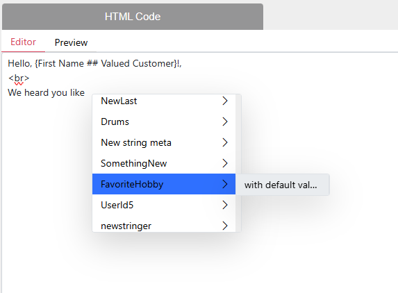Expand the newstringer submenu chevron
The height and width of the screenshot is (293, 398).
point(225,225)
